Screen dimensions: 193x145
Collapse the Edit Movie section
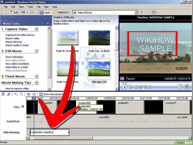[x=37, y=51]
